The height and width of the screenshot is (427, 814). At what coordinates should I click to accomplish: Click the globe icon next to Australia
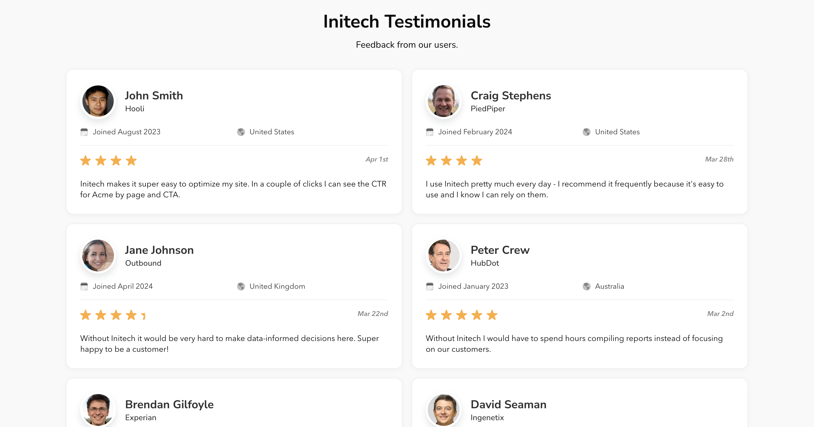[587, 286]
